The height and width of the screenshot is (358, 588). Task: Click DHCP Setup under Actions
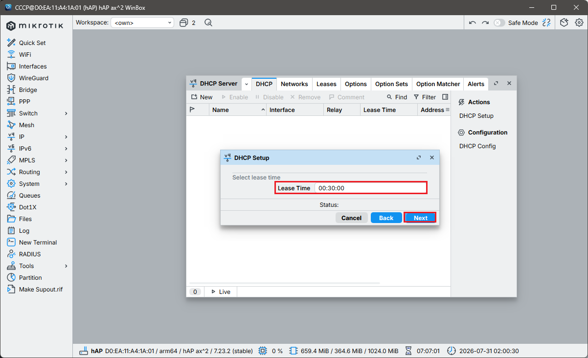(x=476, y=116)
